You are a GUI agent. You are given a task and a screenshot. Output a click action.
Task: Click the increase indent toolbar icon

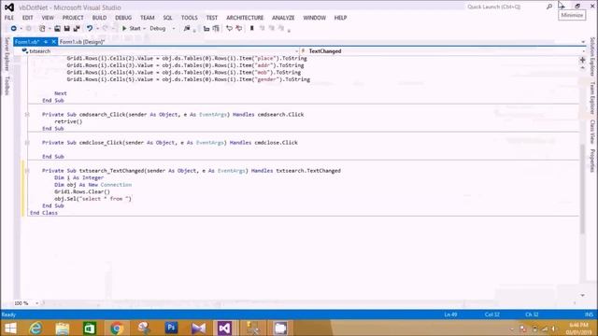click(x=216, y=29)
